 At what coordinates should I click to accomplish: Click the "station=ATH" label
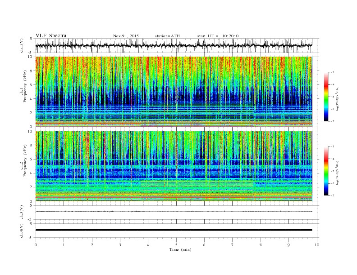tap(167, 36)
